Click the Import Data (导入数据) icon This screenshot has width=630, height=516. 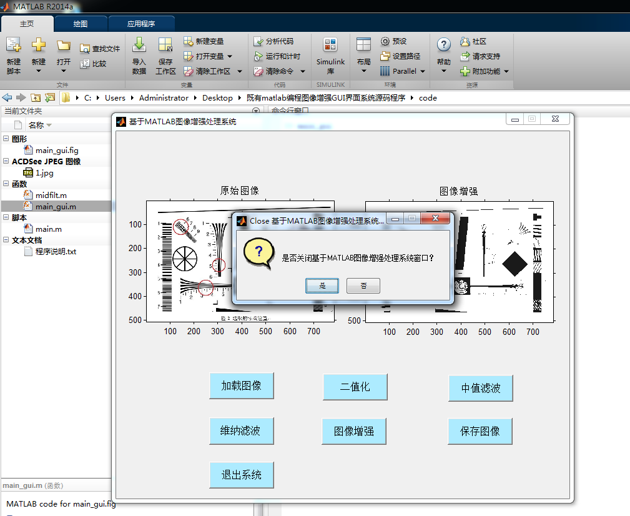point(139,45)
